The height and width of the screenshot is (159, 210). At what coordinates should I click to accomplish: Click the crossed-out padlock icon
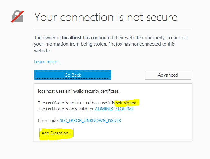[18, 16]
